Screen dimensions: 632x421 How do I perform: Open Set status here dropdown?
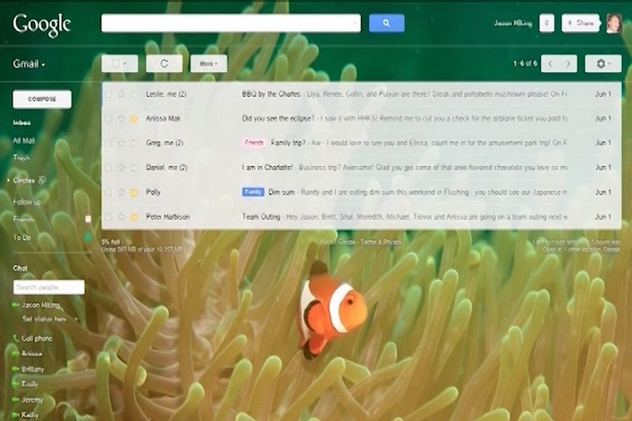[x=75, y=319]
